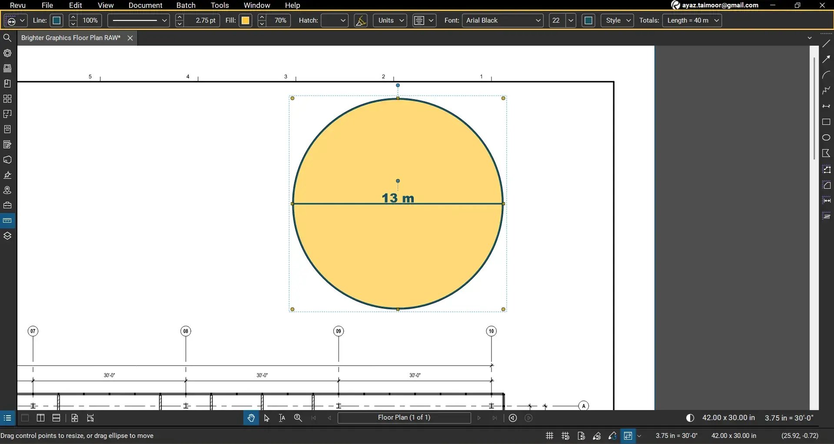Expand the line style dropdown

coord(164,20)
